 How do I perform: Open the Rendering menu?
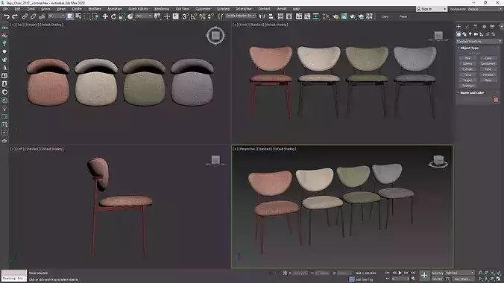point(162,9)
